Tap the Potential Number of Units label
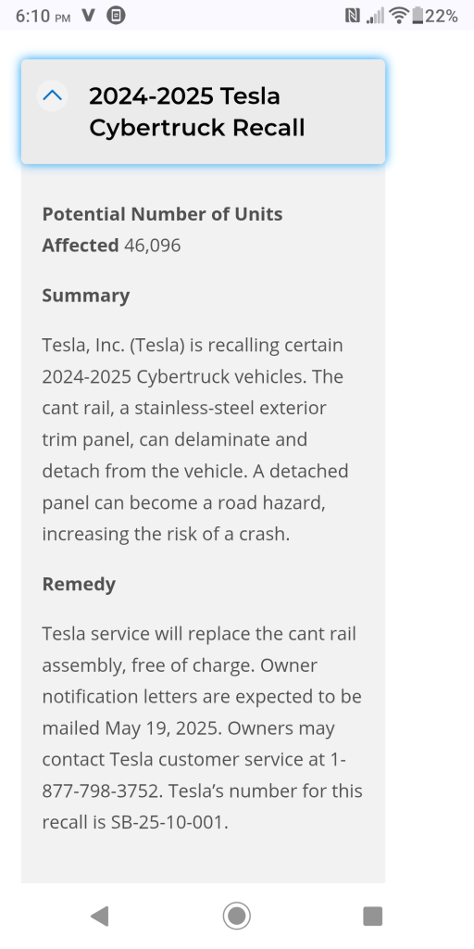474x949 pixels. [162, 214]
